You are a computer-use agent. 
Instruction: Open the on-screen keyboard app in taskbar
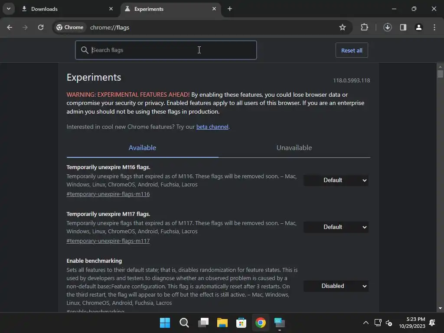click(280, 323)
